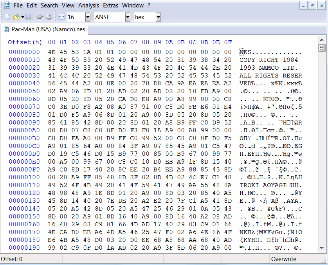
Task: Select offset row 00000040
Action: click(x=24, y=83)
